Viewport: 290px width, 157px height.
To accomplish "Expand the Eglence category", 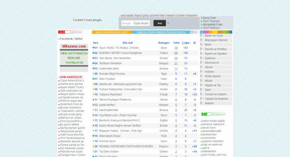I will 201,58.
